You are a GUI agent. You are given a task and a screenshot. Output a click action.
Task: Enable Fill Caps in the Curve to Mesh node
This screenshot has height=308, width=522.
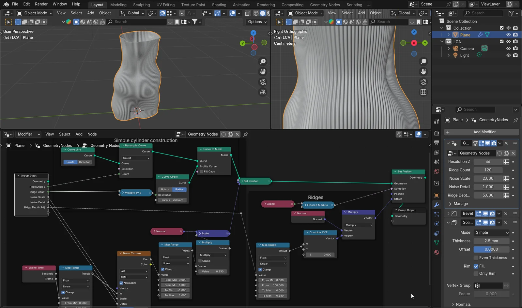pos(202,171)
